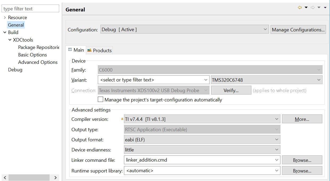Click the Verify connection button
Viewport: 330px width, 181px height.
click(x=231, y=90)
